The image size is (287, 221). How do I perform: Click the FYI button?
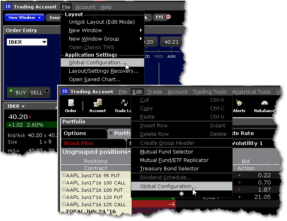click(x=159, y=17)
